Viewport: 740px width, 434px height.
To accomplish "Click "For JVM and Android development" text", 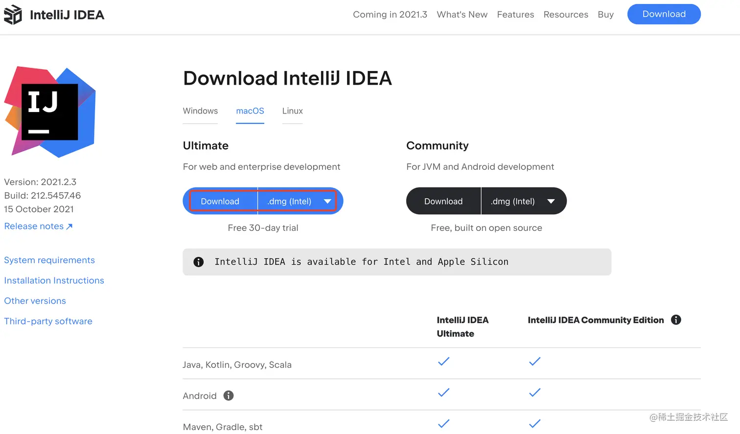I will click(x=480, y=167).
